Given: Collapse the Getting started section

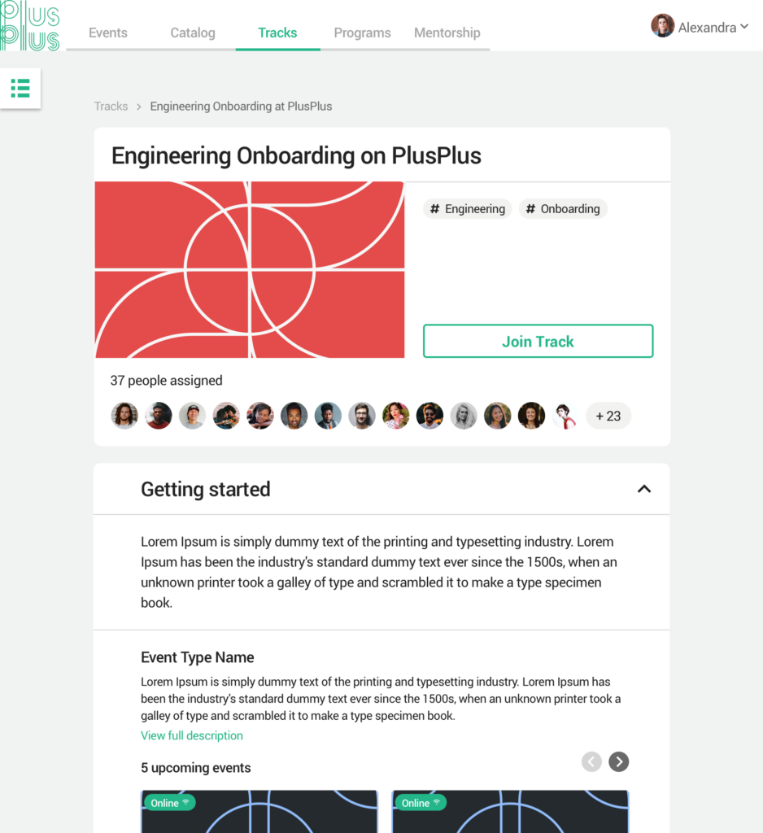Looking at the screenshot, I should tap(644, 489).
